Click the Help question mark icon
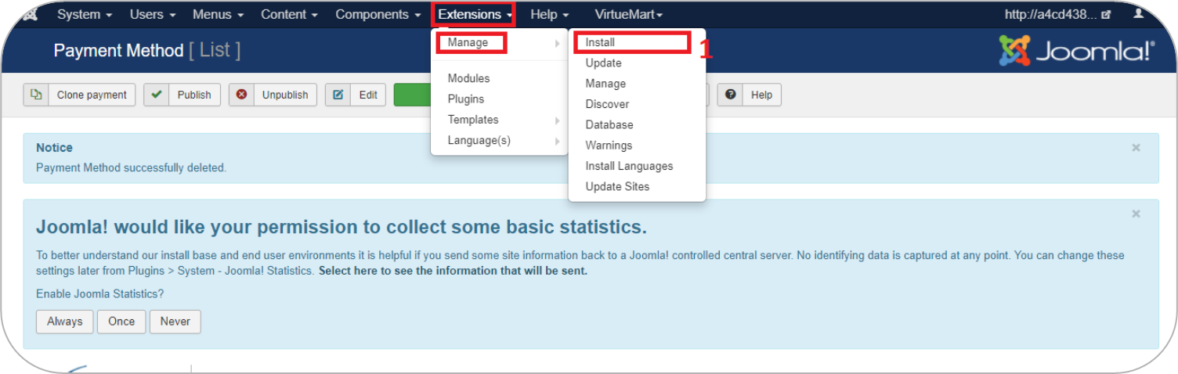1178x374 pixels. [730, 95]
